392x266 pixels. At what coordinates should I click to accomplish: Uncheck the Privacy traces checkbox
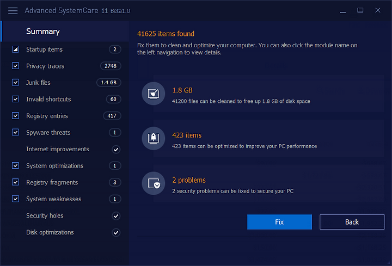tap(15, 66)
